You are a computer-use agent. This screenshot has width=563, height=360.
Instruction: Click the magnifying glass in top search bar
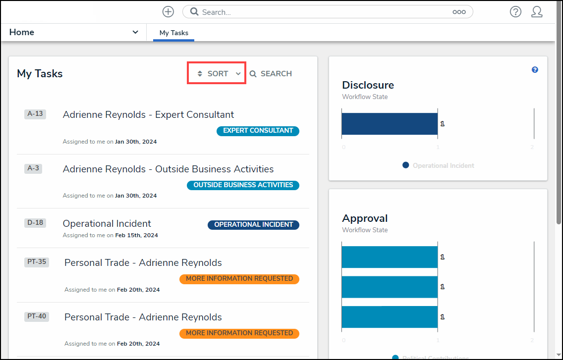tap(194, 12)
